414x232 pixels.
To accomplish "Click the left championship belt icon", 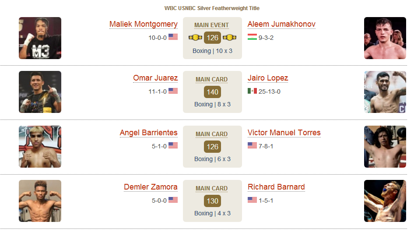I will (x=195, y=38).
